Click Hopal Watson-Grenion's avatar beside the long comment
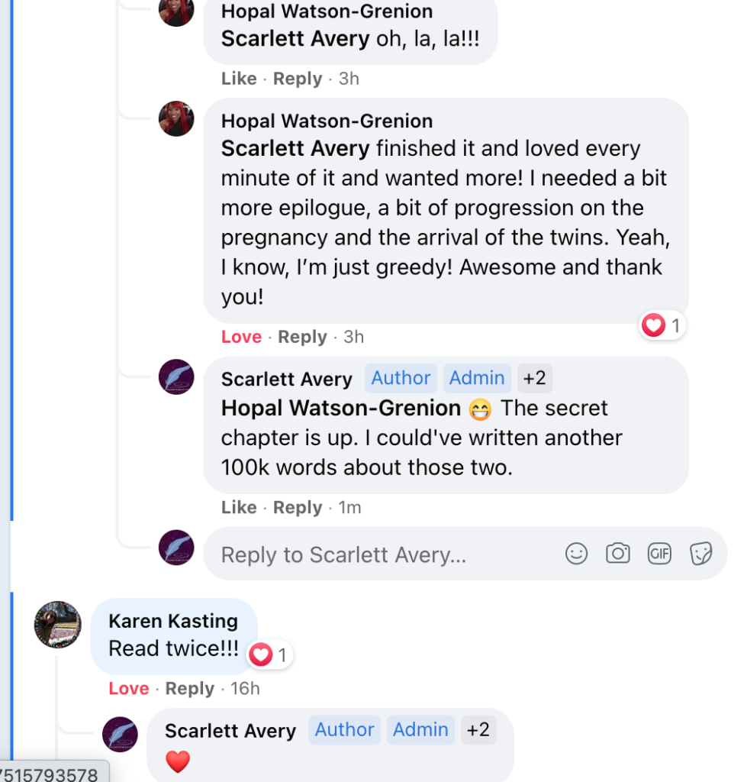Viewport: 747px width, 782px height. (x=176, y=119)
